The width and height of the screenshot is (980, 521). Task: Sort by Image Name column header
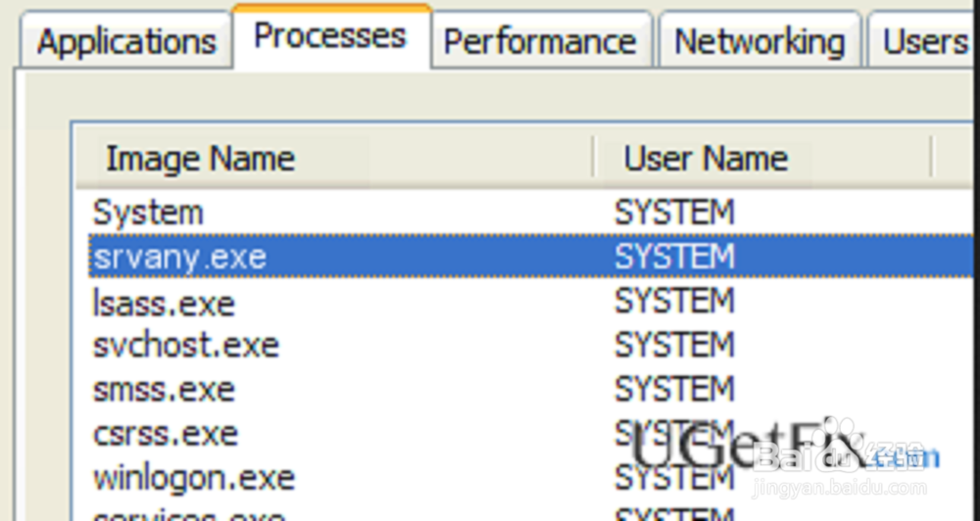click(x=334, y=158)
